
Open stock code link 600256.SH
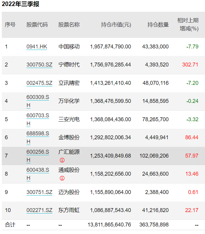pyautogui.click(x=38, y=156)
